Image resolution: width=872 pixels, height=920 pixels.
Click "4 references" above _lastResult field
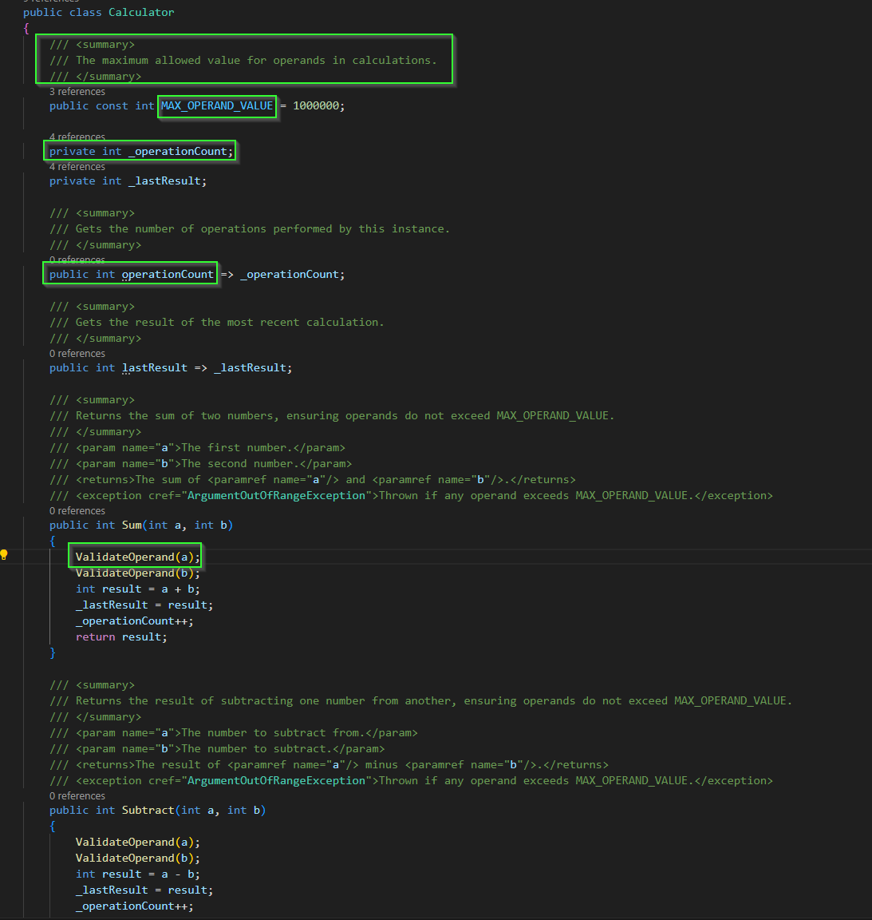pyautogui.click(x=77, y=166)
